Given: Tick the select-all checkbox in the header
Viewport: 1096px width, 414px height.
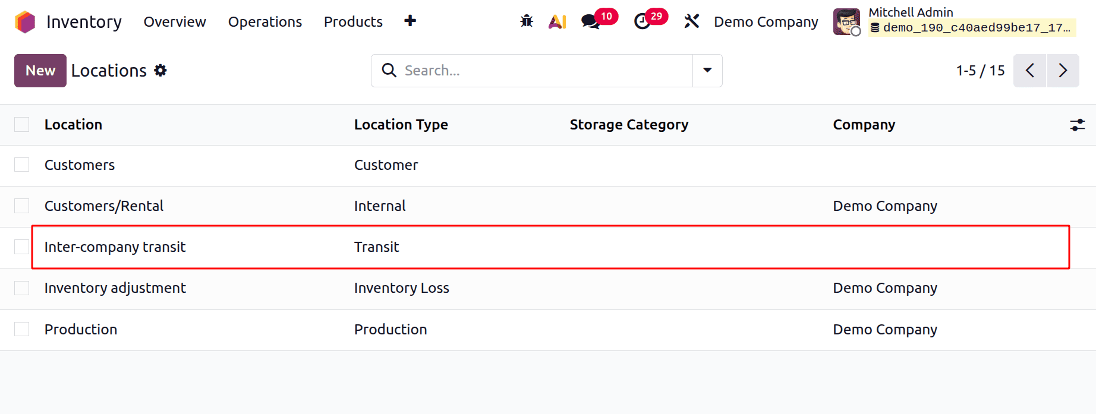Looking at the screenshot, I should [22, 124].
